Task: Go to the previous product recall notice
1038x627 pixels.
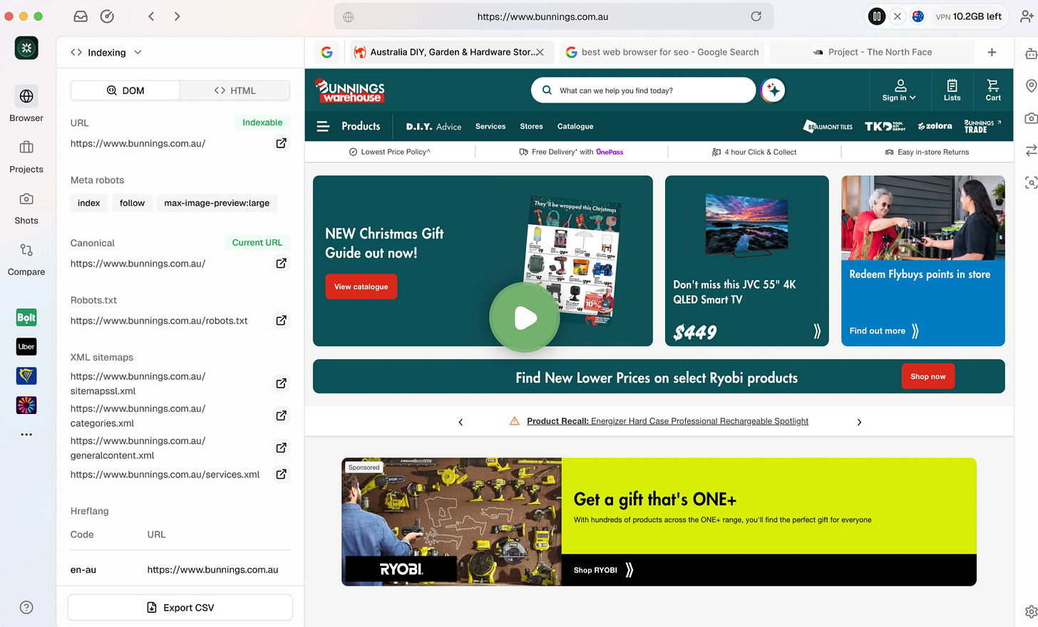Action: pos(461,422)
